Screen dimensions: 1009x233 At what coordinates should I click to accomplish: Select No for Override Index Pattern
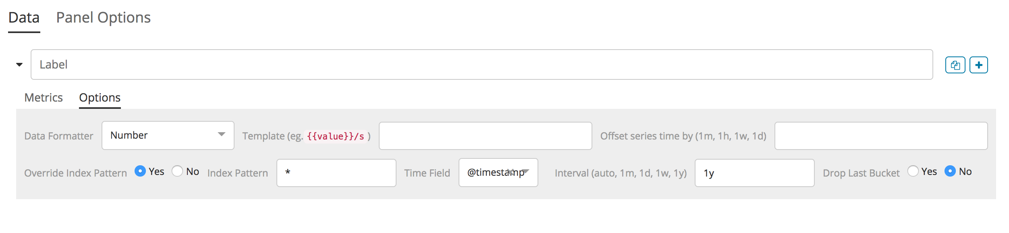177,171
